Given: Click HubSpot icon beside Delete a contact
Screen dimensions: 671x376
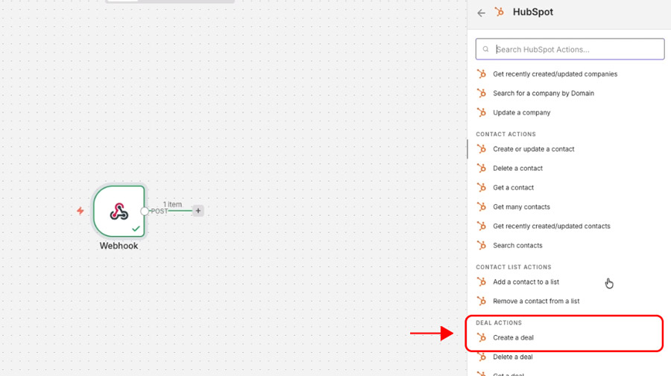Looking at the screenshot, I should point(482,168).
